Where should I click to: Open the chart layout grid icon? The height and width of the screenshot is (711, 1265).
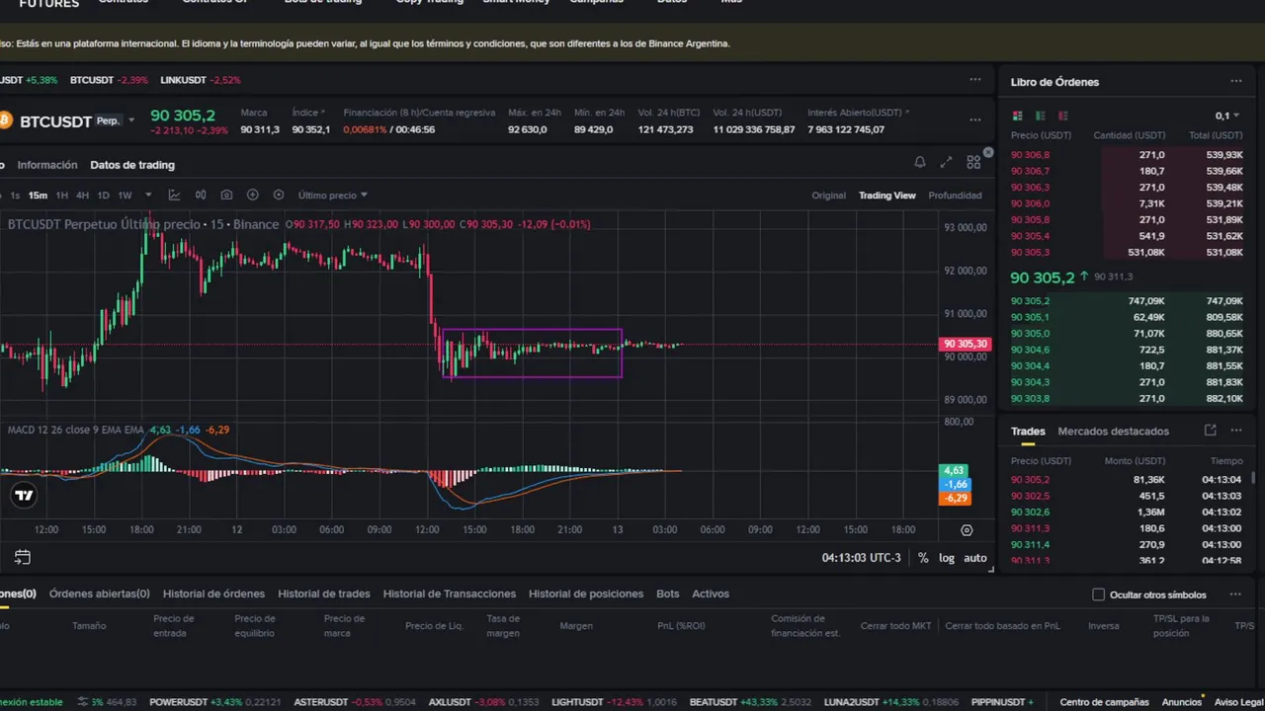point(973,162)
